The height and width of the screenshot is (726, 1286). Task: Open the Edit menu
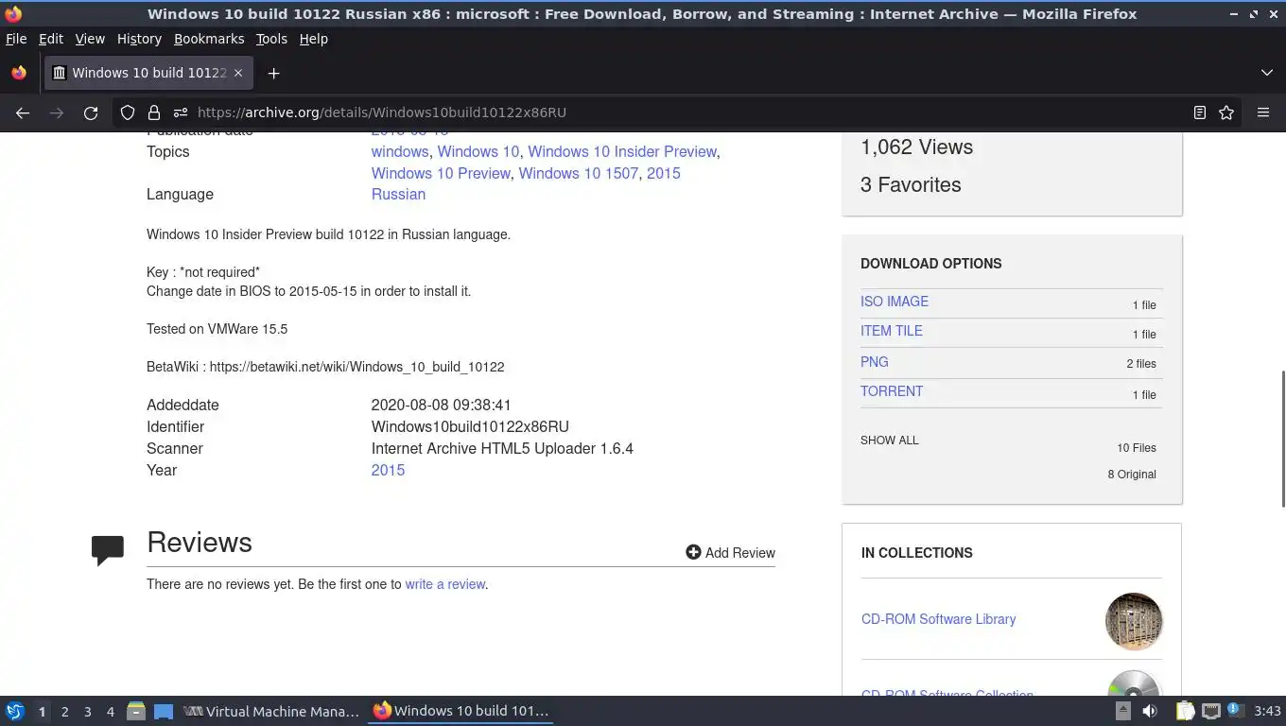click(x=51, y=39)
